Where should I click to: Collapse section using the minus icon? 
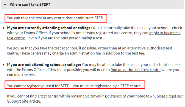pyautogui.click(x=4, y=4)
